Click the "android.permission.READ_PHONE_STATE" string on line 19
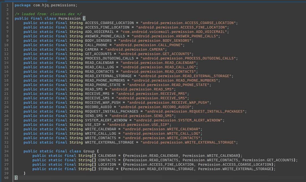 coord(168,85)
